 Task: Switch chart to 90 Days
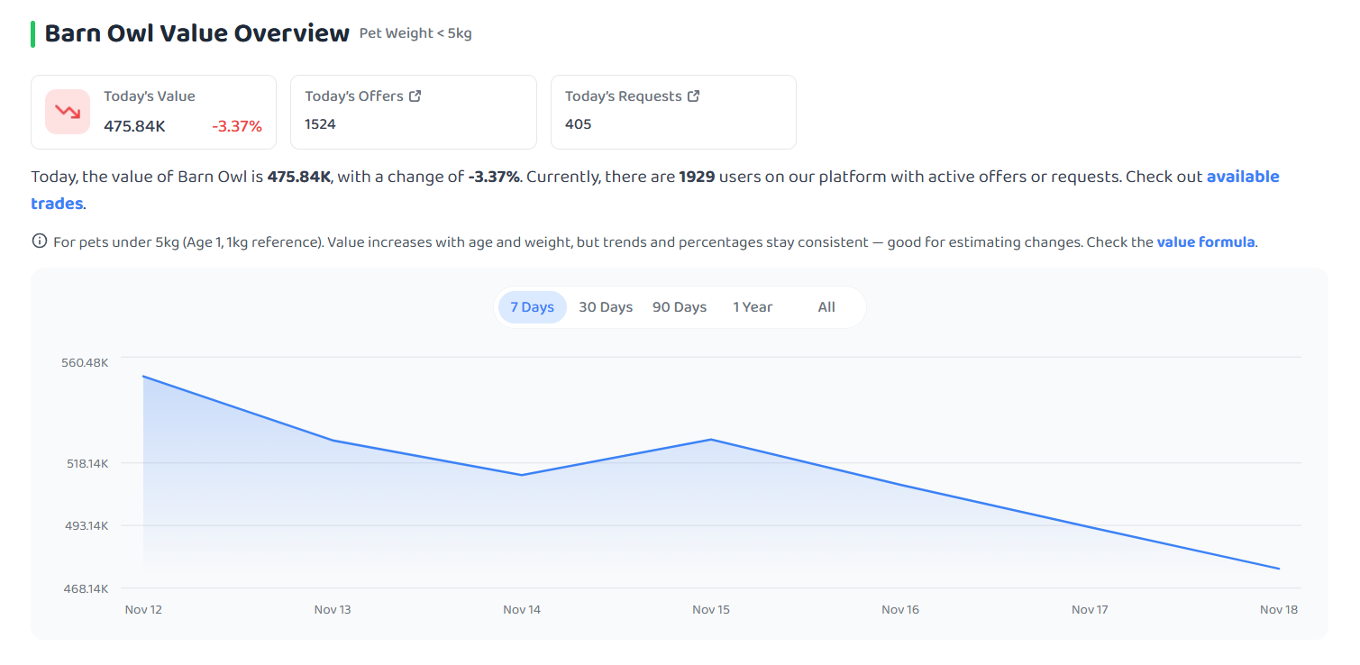pyautogui.click(x=680, y=307)
